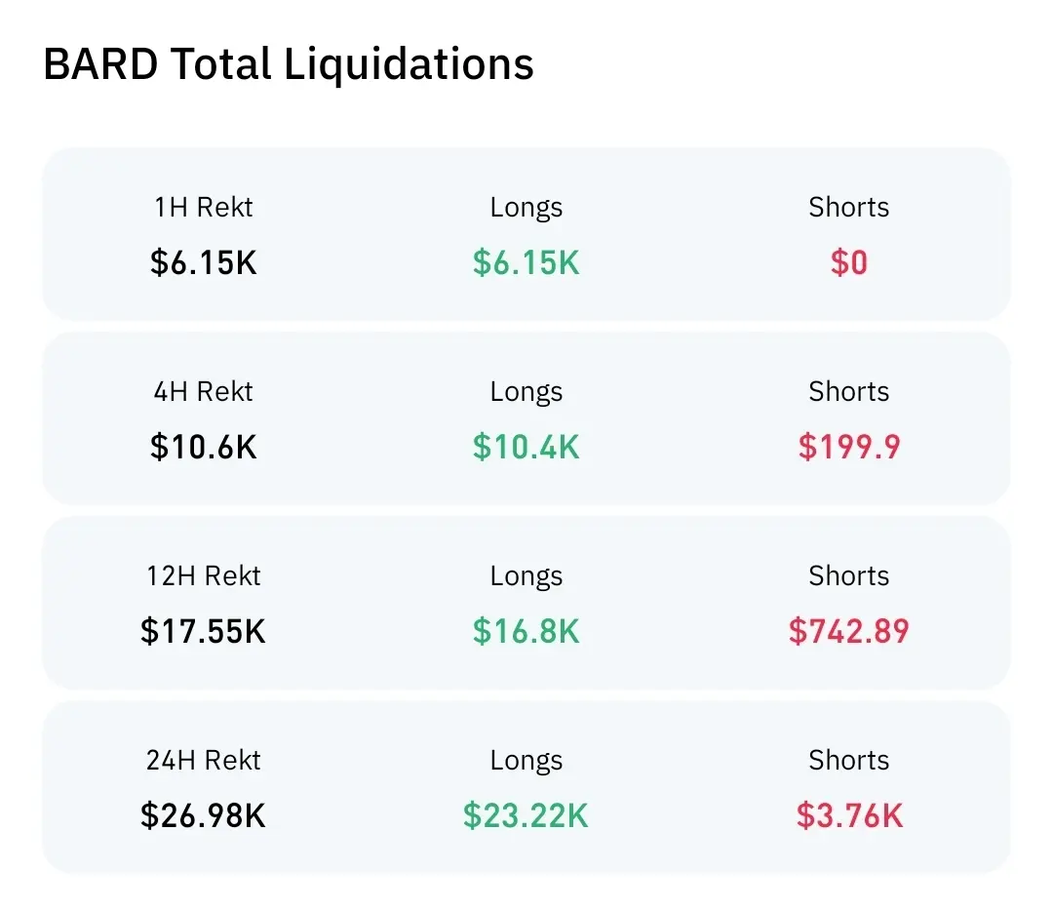Select the 24H Rekt label
Image resolution: width=1053 pixels, height=910 pixels.
point(204,760)
